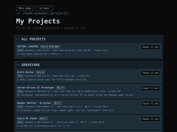177x132 pixels.
Task: Click the SECTOR::LOADING project title
Action: coord(28,47)
